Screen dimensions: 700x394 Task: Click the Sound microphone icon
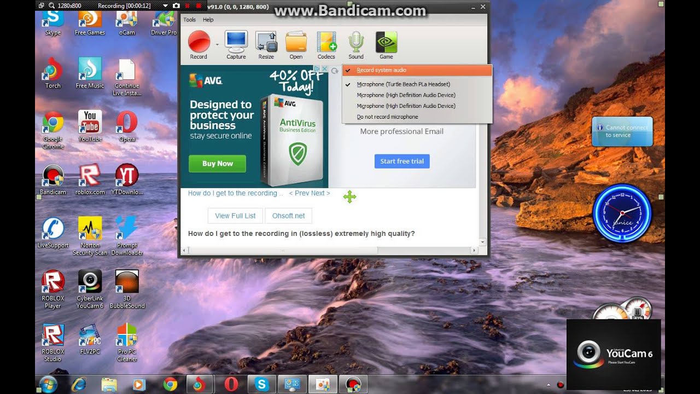(356, 45)
